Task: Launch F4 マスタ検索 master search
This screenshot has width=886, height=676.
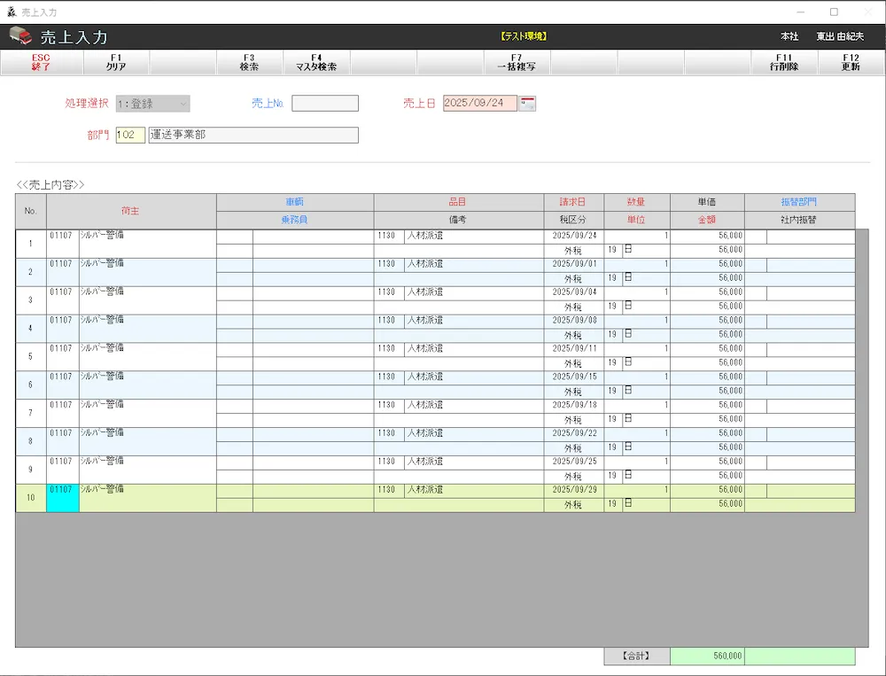Action: click(316, 62)
